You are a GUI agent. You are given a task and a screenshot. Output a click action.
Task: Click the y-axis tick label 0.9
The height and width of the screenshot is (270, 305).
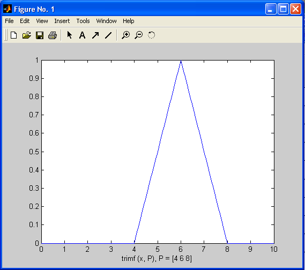pos(34,78)
